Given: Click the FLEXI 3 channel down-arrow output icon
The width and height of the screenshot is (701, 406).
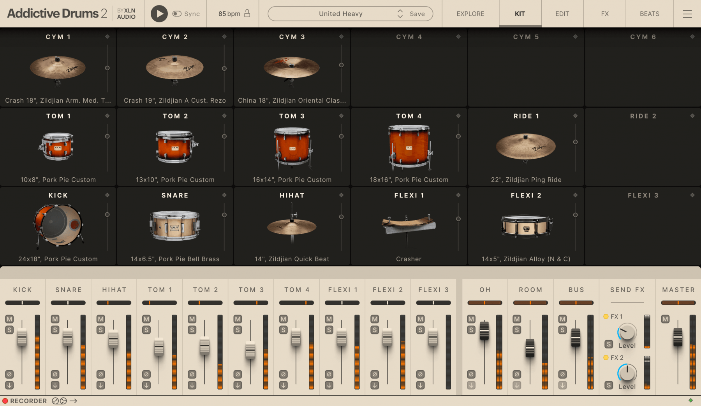Looking at the screenshot, I should coord(420,385).
